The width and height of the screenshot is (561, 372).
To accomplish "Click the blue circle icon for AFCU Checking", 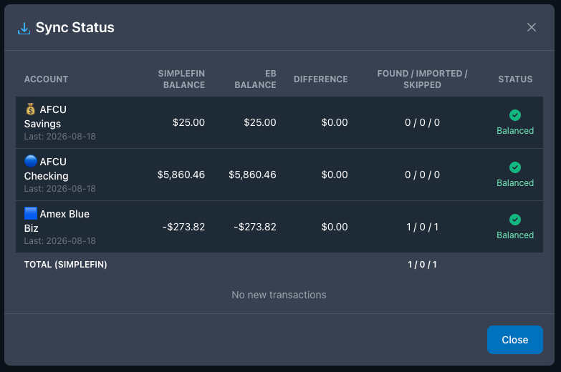I will pos(30,161).
